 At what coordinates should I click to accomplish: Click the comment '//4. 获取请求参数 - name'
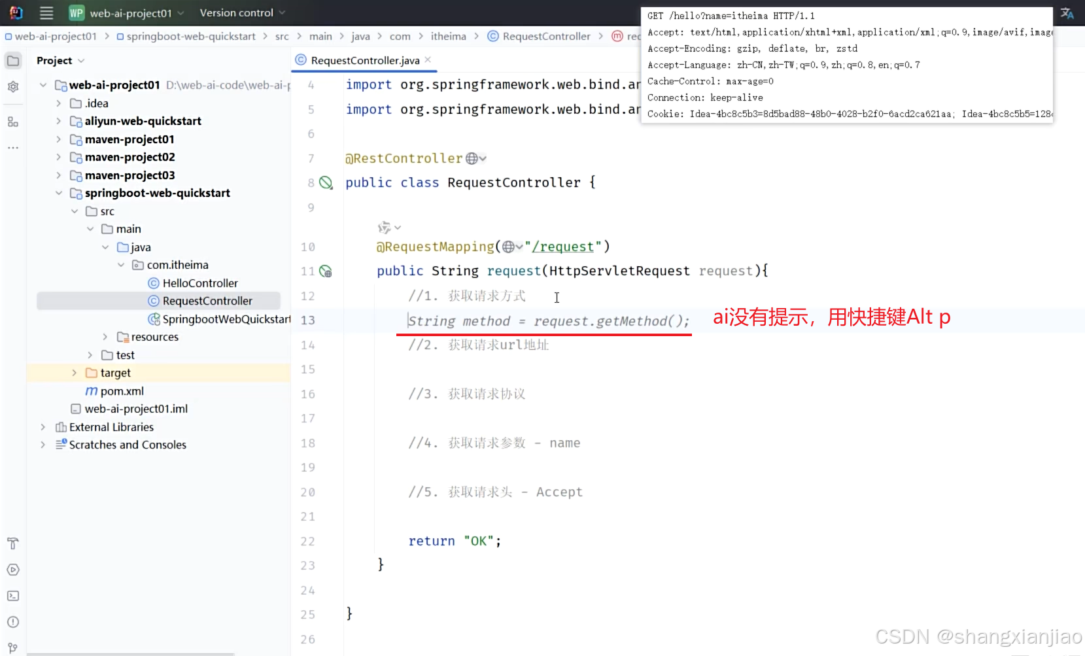(494, 443)
